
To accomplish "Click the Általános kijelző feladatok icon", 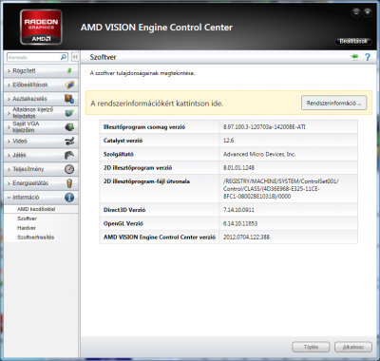I will click(69, 113).
